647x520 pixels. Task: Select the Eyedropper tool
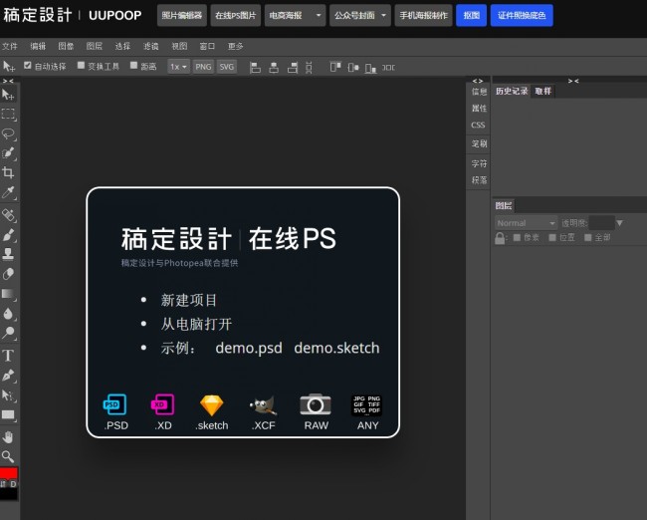[8, 192]
